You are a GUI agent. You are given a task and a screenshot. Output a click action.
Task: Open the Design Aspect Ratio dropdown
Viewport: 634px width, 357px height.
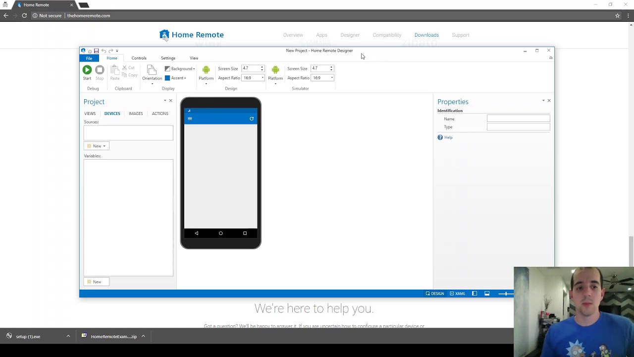coord(254,78)
